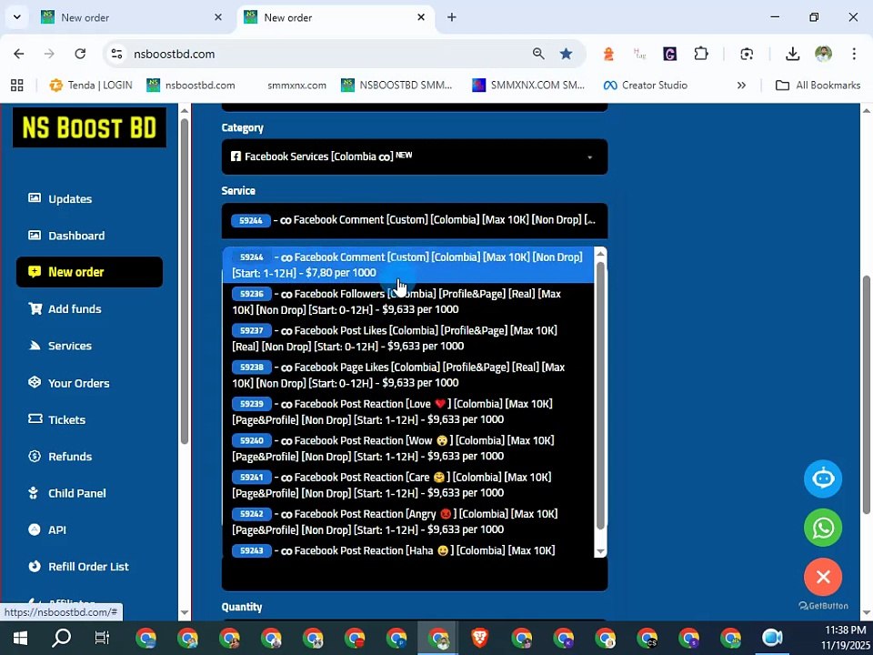Open All Bookmarks folder
The width and height of the screenshot is (873, 655).
[x=818, y=86]
